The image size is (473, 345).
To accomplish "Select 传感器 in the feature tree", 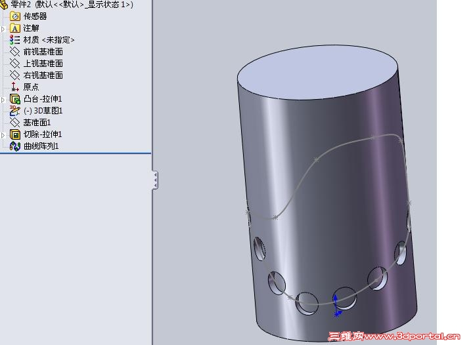I will [x=35, y=16].
